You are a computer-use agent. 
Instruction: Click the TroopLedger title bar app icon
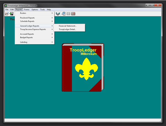tap(6, 6)
